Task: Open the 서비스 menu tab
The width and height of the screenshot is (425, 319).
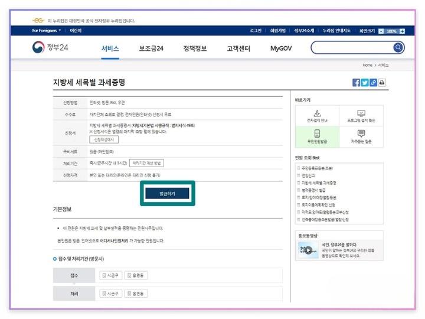Action: [110, 48]
